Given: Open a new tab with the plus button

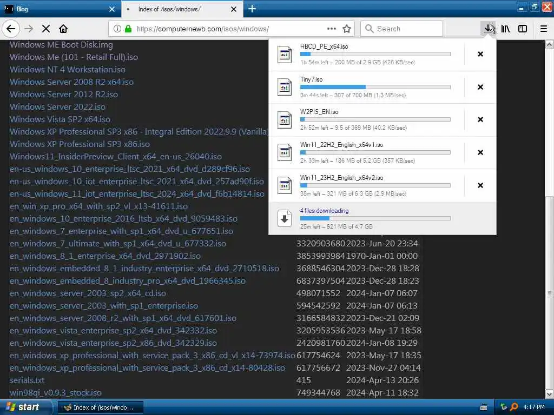Looking at the screenshot, I should coord(252,9).
